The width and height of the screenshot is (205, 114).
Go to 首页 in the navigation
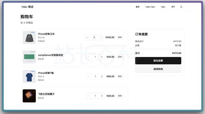coord(138,7)
